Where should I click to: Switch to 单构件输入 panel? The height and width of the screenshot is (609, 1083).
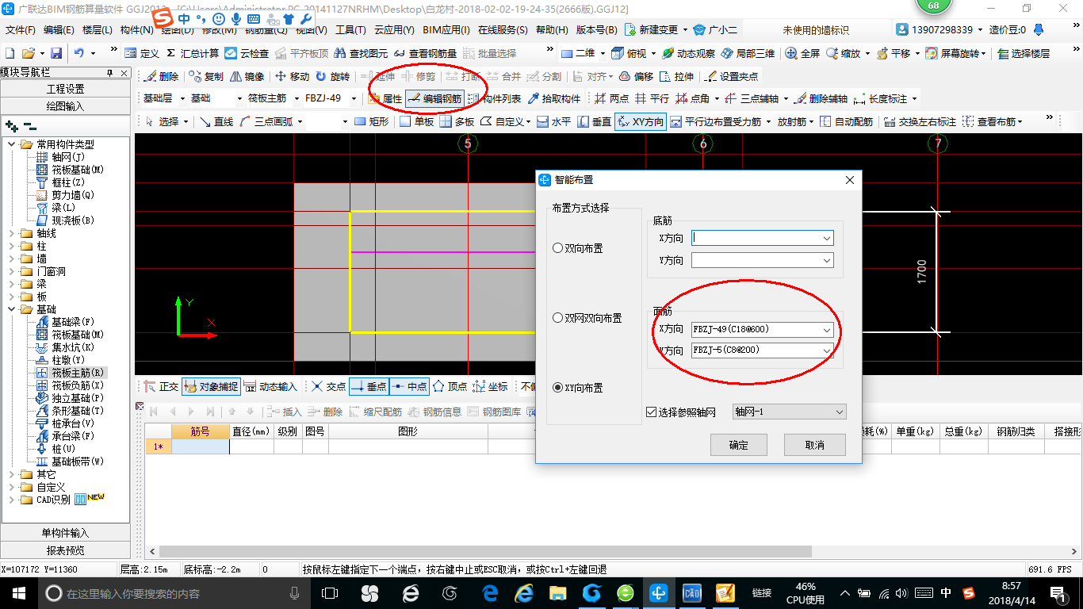coord(66,533)
